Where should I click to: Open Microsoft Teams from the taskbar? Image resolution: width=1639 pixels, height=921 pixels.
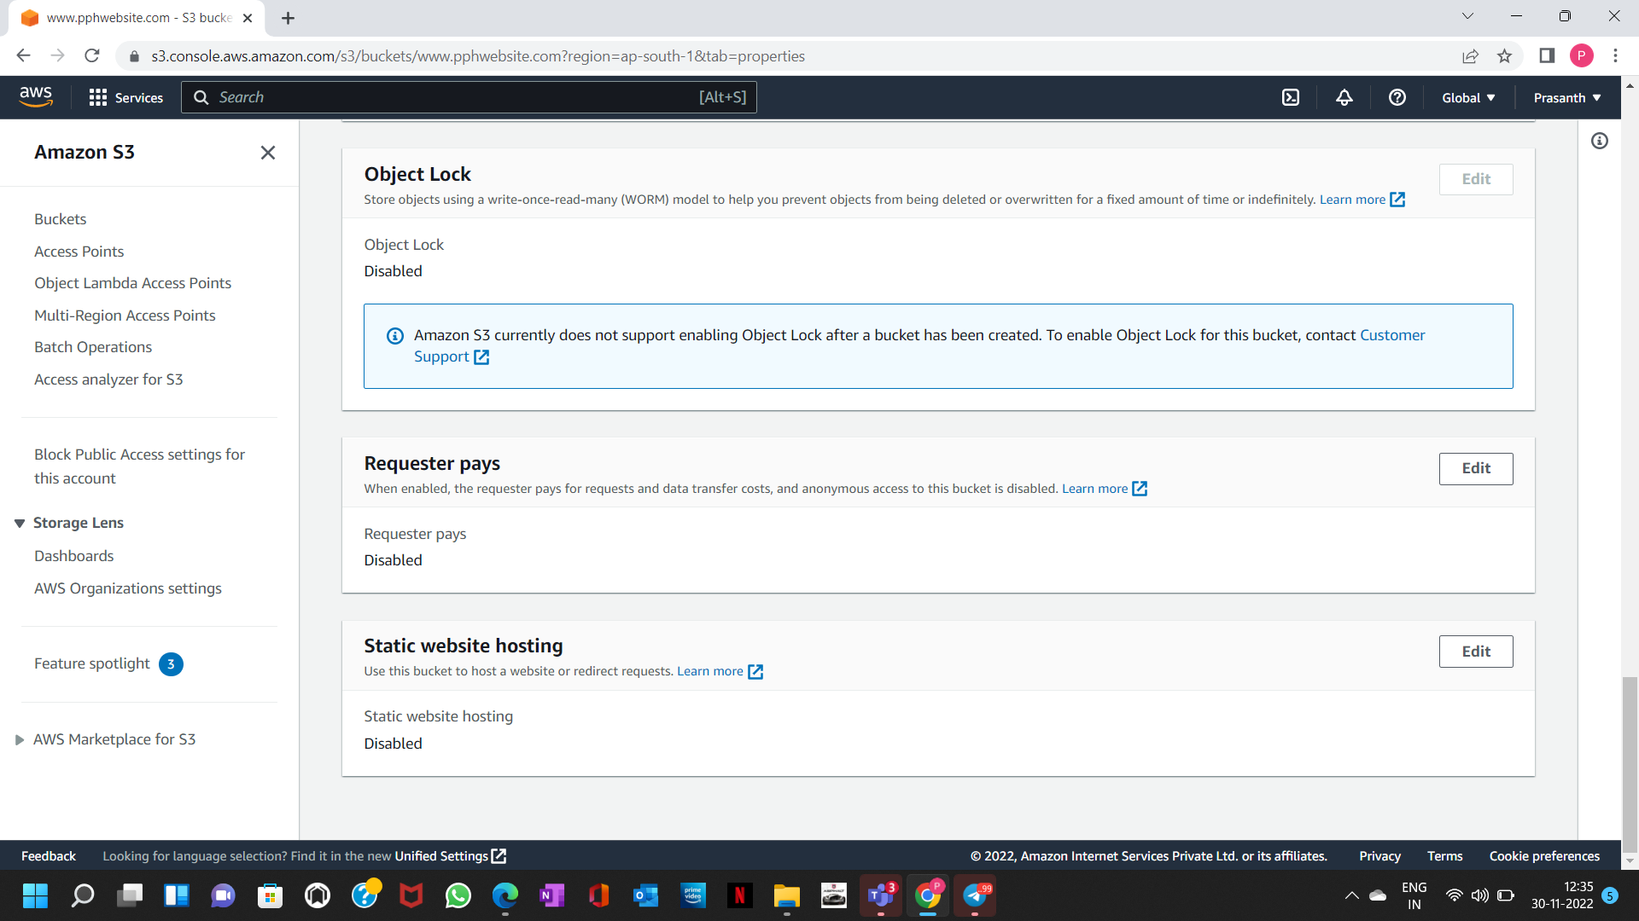pyautogui.click(x=881, y=895)
